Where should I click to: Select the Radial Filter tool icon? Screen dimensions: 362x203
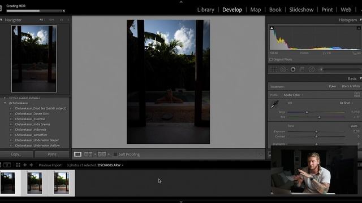click(x=312, y=69)
